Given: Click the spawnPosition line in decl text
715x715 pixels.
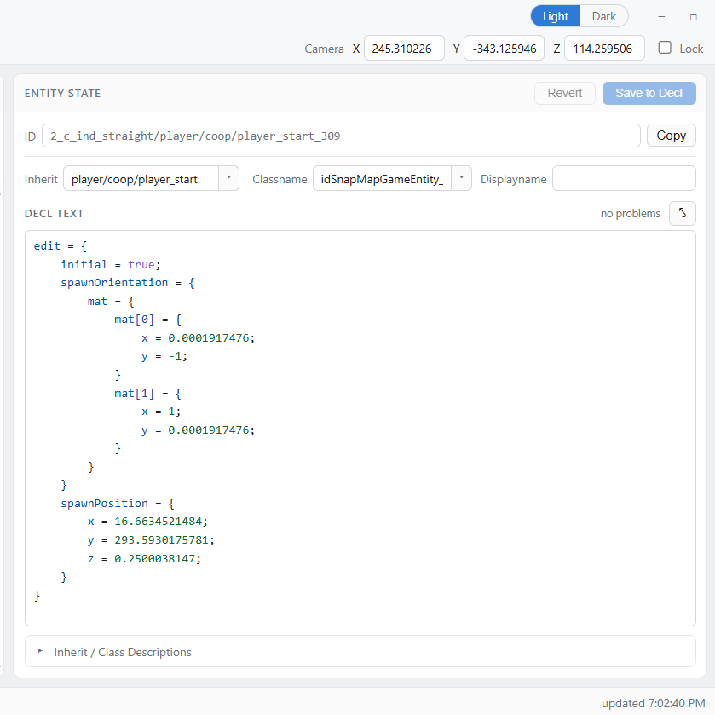Looking at the screenshot, I should pyautogui.click(x=118, y=504).
